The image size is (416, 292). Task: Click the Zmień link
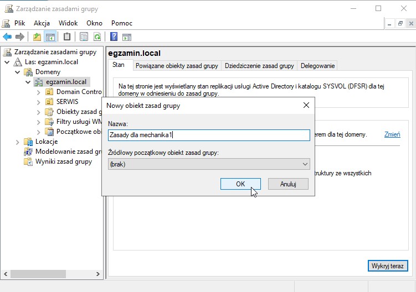click(392, 134)
